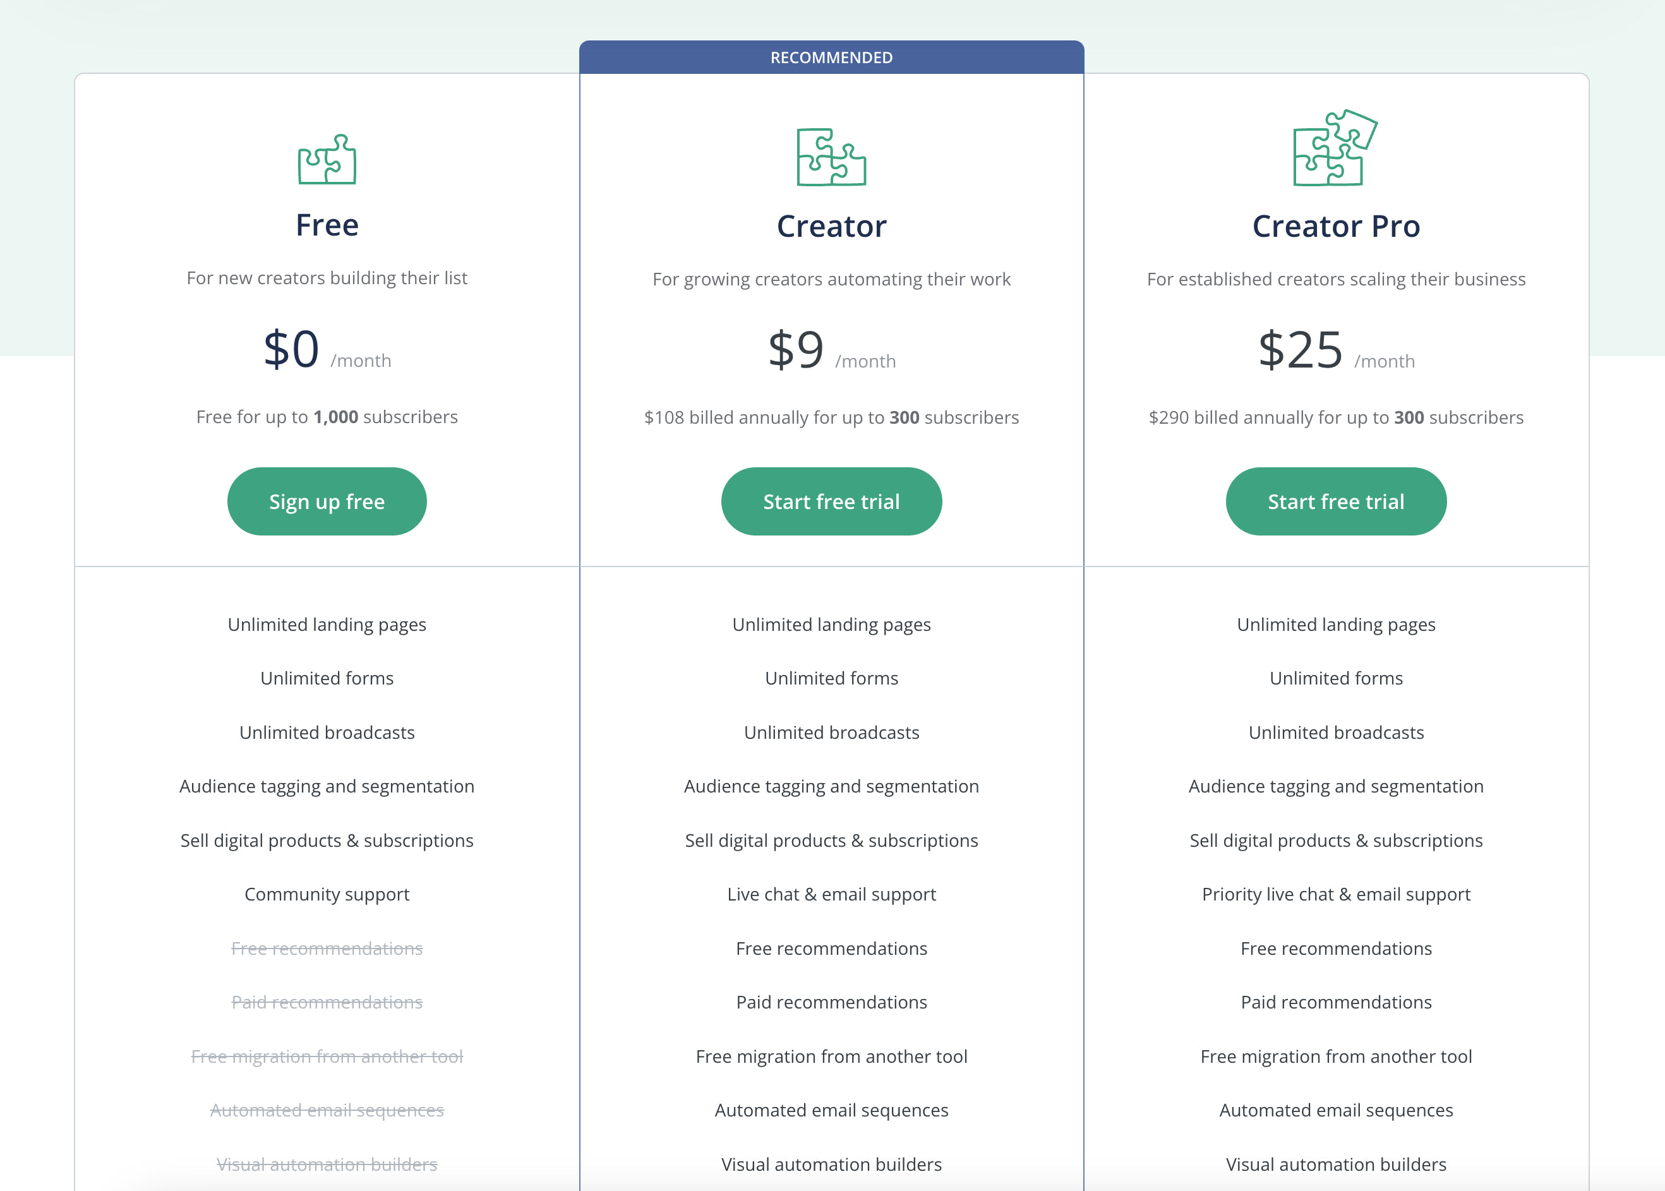Toggle Paid recommendations under Creator Pro
This screenshot has width=1665, height=1191.
pos(1337,1002)
